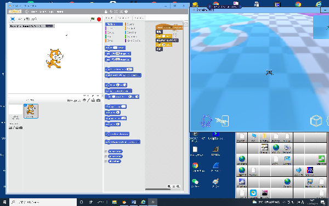Choose new sprite from library icon
The image size is (329, 206).
[84, 101]
